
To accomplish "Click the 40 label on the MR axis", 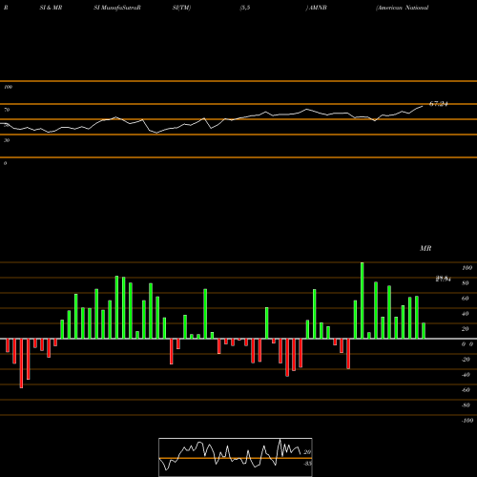I will (x=466, y=314).
